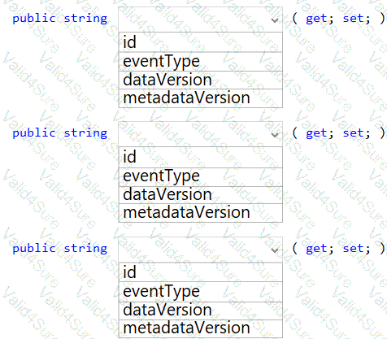Select id in the second dropdown list
This screenshot has width=387, height=339.
click(201, 157)
